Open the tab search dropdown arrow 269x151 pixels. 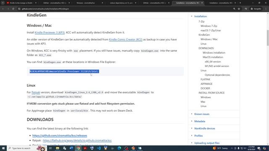pyautogui.click(x=3, y=3)
